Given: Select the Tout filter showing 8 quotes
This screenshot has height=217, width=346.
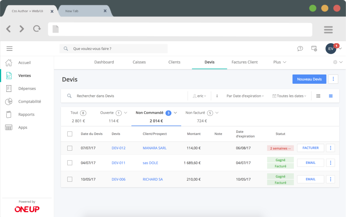Looking at the screenshot, I should click(78, 117).
